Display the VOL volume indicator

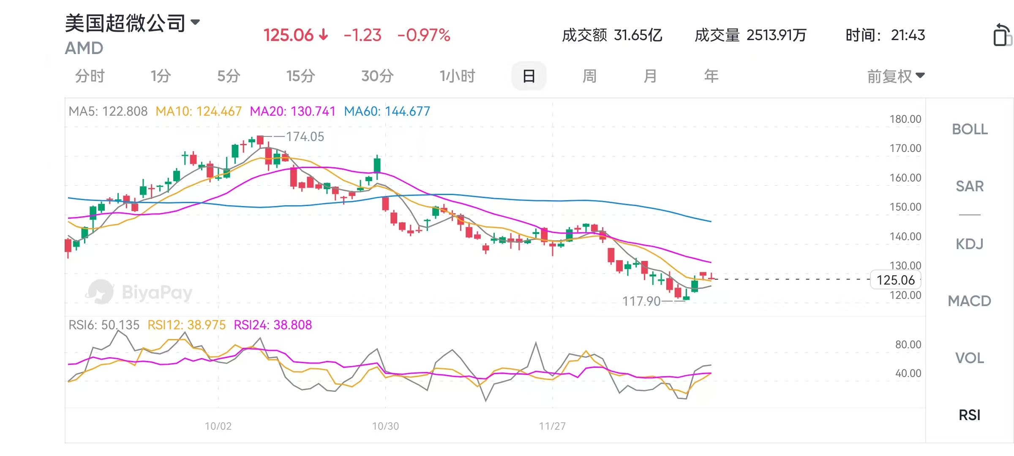tap(970, 358)
